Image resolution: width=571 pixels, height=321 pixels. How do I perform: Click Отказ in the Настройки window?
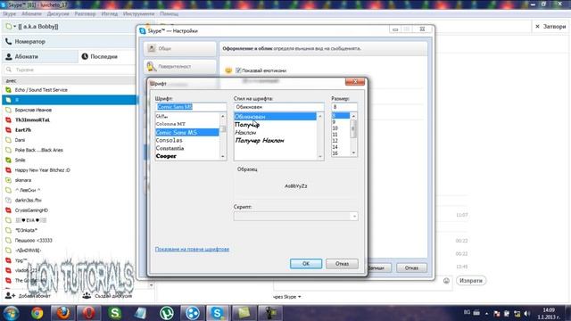(x=411, y=267)
